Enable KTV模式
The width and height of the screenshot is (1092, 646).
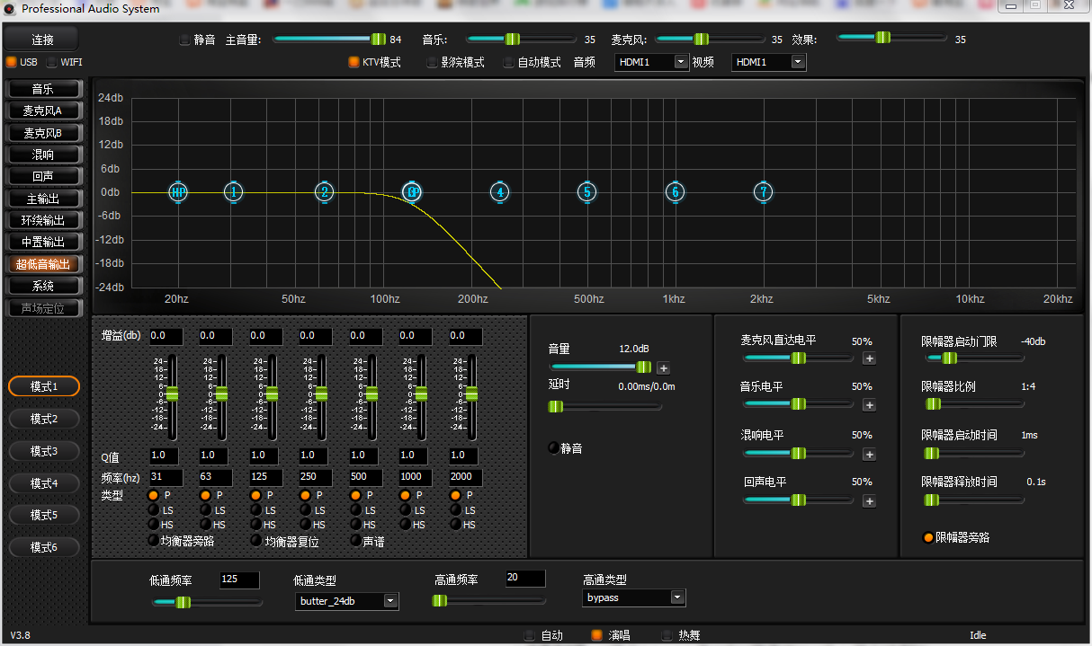[x=354, y=63]
